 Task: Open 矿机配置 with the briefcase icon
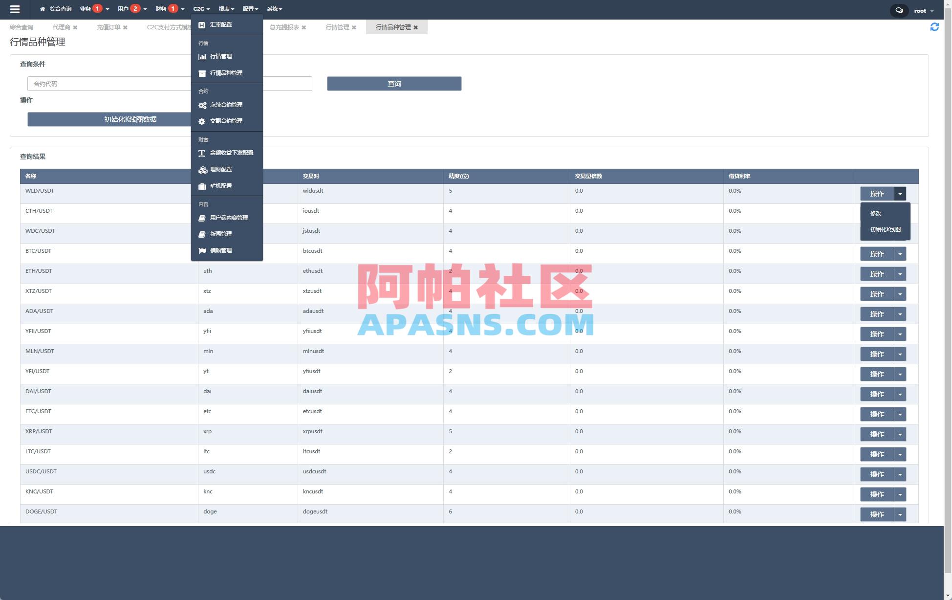(x=221, y=186)
